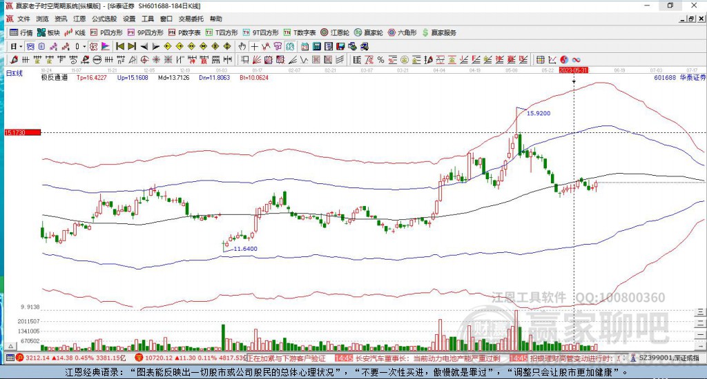Viewport: 707px width, 379px height.
Task: Open the 交易委托 menu
Action: [x=191, y=19]
